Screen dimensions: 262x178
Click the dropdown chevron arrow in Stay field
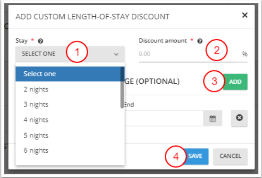click(116, 54)
